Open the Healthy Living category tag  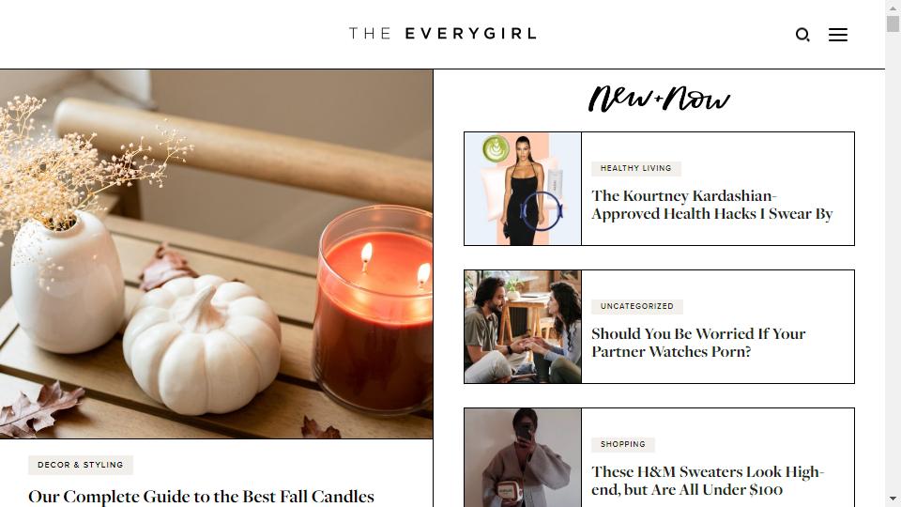point(636,168)
